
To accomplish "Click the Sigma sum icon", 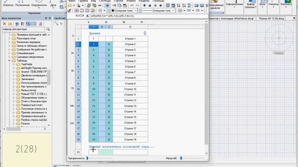I will [x=189, y=6].
